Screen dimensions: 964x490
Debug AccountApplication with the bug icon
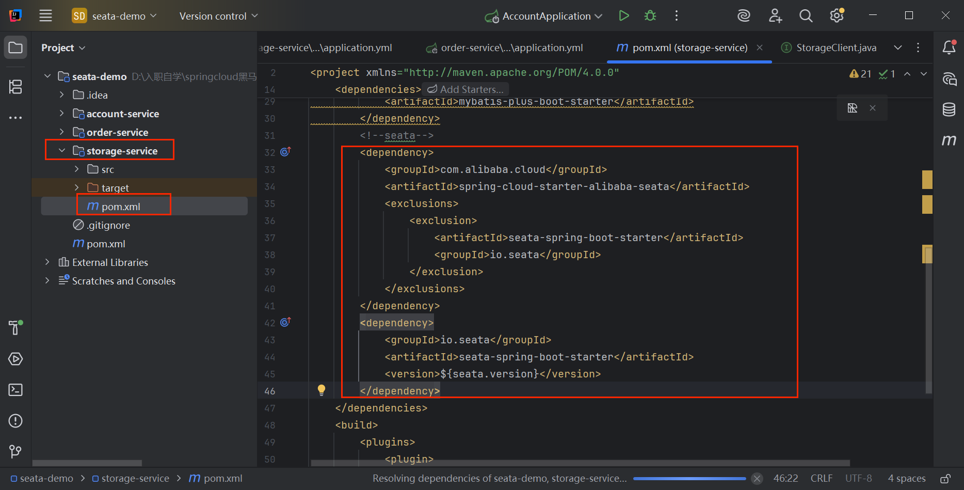[x=650, y=16]
